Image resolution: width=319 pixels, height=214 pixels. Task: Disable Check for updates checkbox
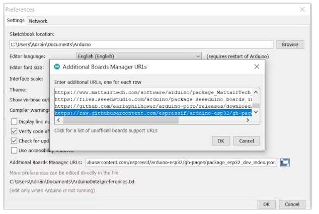(x=14, y=141)
